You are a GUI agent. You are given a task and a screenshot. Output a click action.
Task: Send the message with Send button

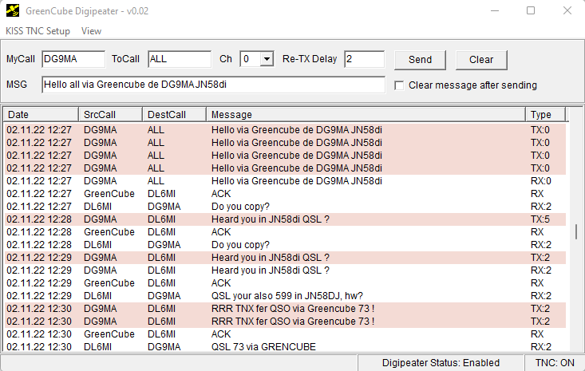tap(420, 60)
